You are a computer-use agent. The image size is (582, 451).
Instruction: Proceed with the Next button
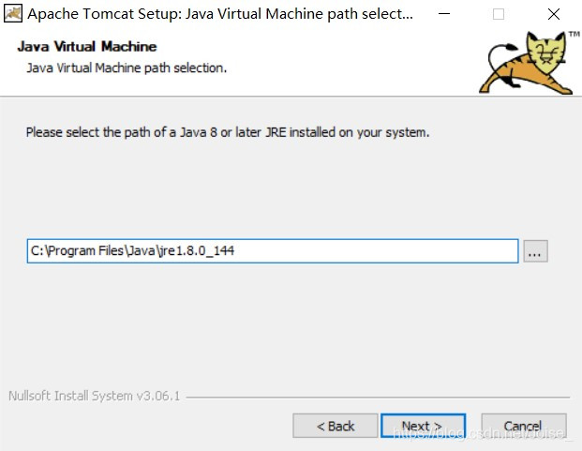[422, 426]
